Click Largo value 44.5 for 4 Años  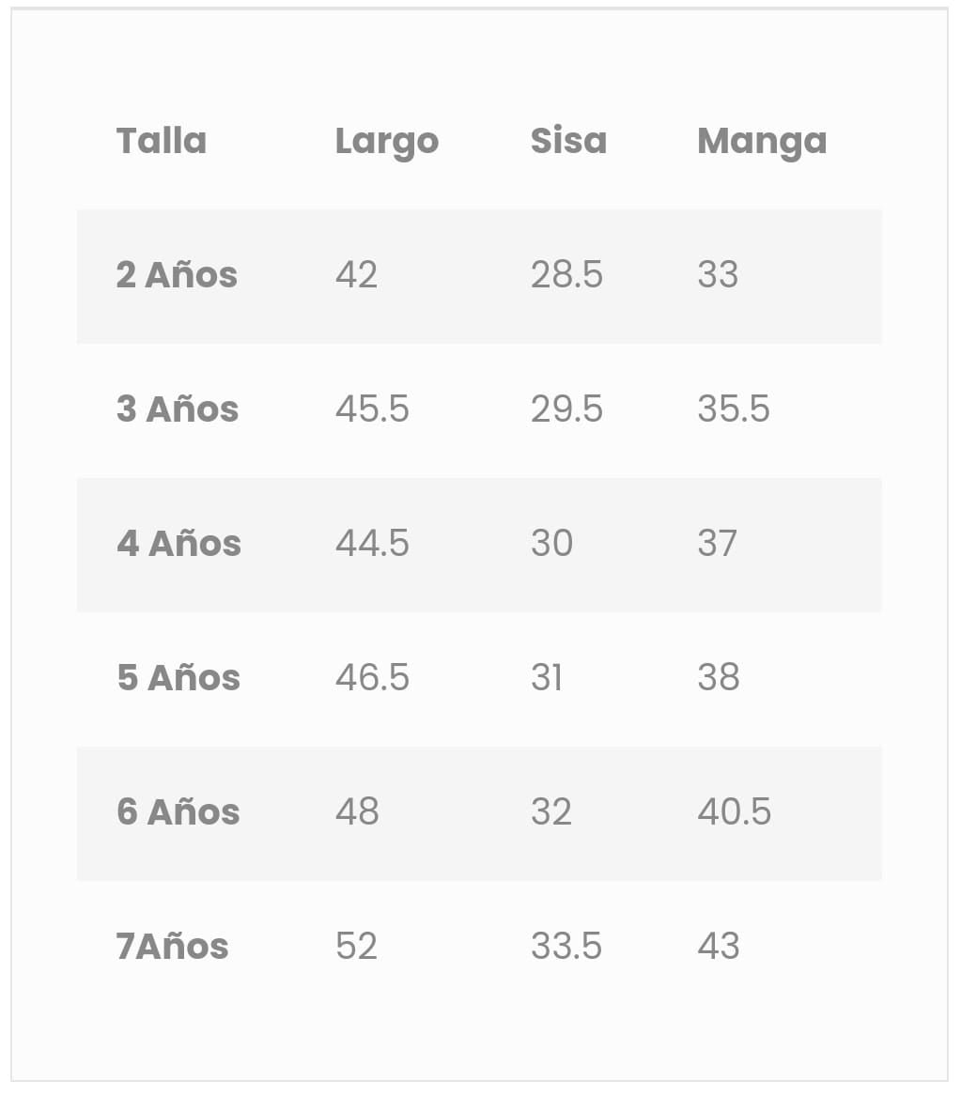pos(372,544)
